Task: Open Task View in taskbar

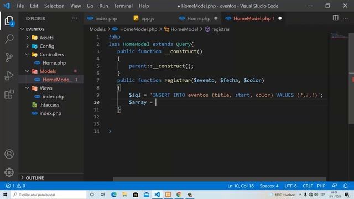Action: point(103,195)
